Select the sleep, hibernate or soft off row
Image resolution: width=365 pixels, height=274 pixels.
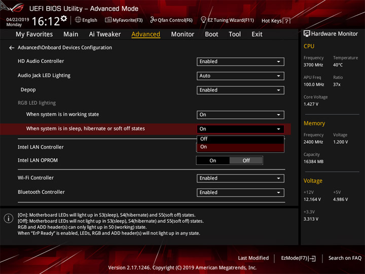[x=145, y=129]
